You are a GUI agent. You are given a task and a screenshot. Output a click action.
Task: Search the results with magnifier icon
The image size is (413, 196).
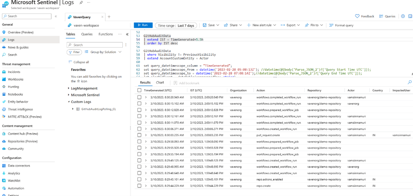(x=410, y=82)
